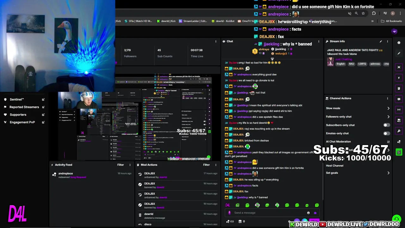Click the English stream tag
405x228 pixels.
(340, 64)
